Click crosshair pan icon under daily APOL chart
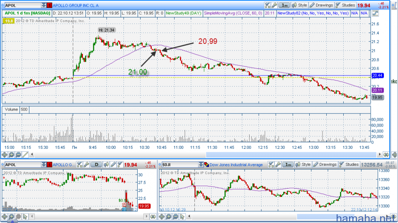Screen dimensions: 398x223 coord(5,217)
